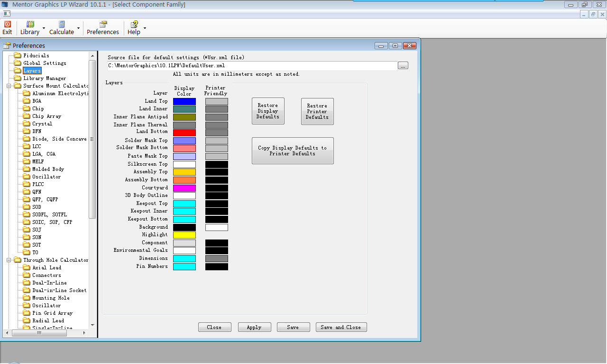Image resolution: width=607 pixels, height=364 pixels.
Task: Click the Connectors folder icon
Action: point(27,275)
